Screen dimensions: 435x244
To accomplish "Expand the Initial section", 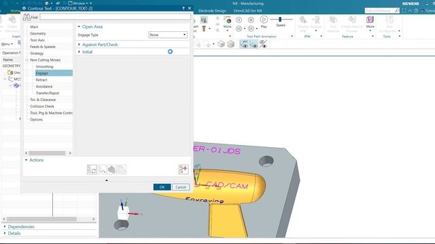I will click(x=79, y=52).
